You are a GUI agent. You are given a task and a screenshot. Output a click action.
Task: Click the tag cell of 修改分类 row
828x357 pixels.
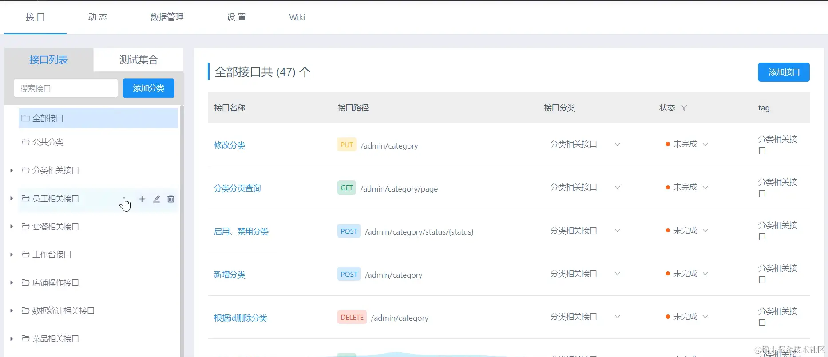pyautogui.click(x=778, y=145)
